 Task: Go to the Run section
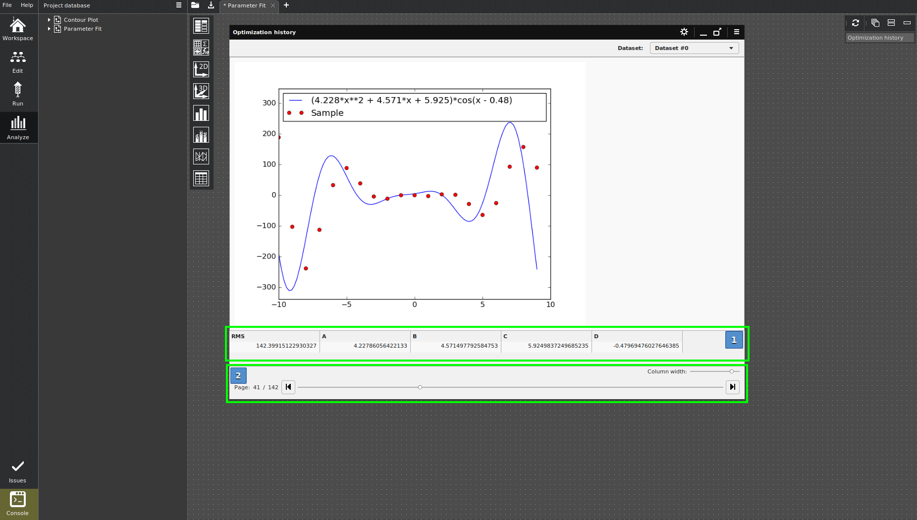point(18,95)
